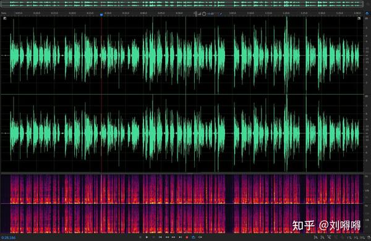This screenshot has height=241, width=371.
Task: Move playhead to previous marker button
Action: coord(160,237)
